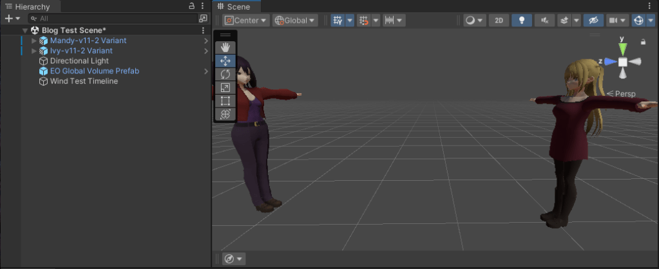Open the scene camera settings dropdown

617,20
